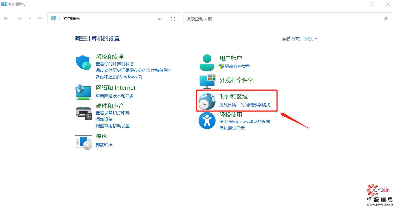Click the Control Panel title bar icon
Screen dimensions: 396x208
[4, 4]
